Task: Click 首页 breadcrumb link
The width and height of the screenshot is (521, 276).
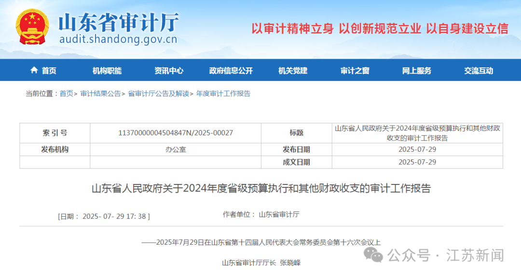Action: [66, 94]
